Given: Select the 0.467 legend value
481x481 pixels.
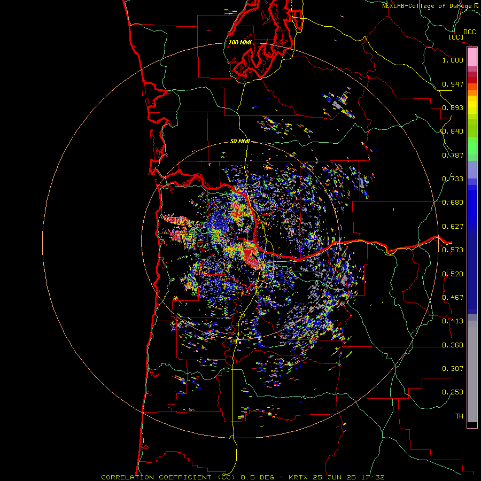Looking at the screenshot, I should [453, 298].
